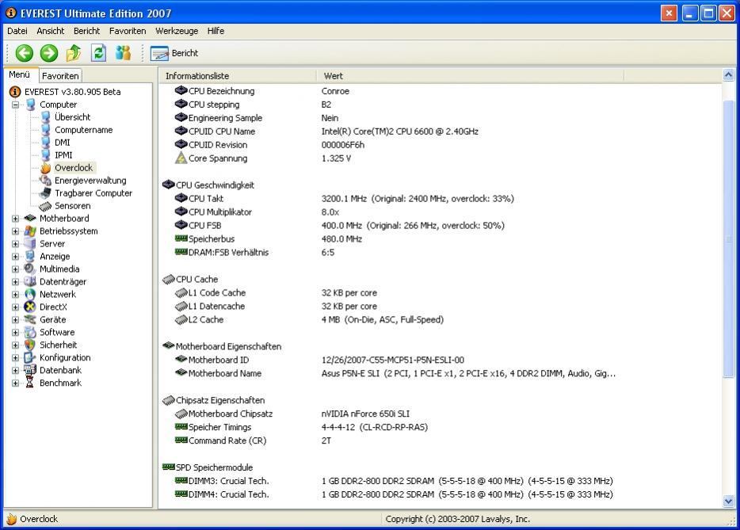Expand the Anzeige tree node
This screenshot has width=740, height=530.
click(16, 257)
